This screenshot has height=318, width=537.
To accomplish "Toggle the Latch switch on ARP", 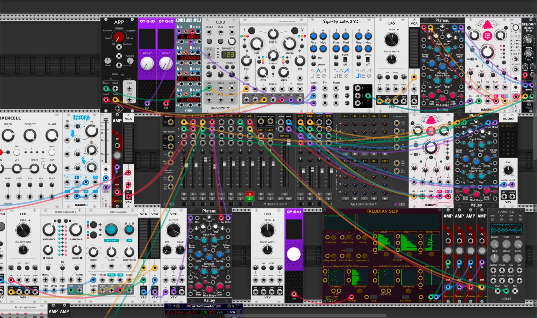I will coord(122,74).
